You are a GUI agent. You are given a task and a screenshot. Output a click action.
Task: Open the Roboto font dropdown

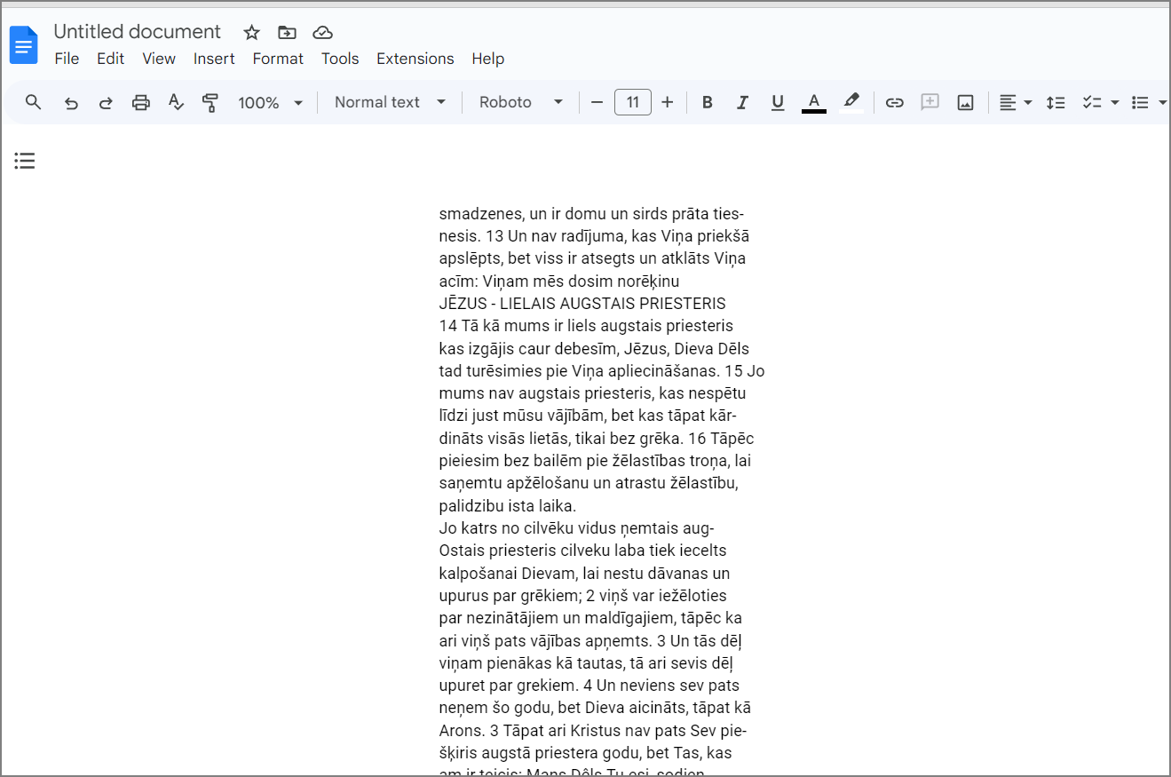(521, 102)
